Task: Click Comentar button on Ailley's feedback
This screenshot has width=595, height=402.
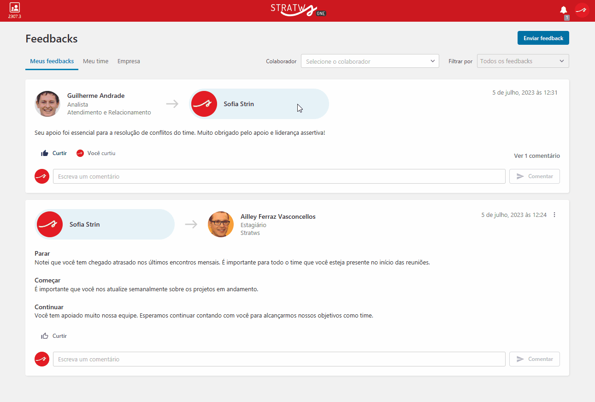Action: point(535,359)
